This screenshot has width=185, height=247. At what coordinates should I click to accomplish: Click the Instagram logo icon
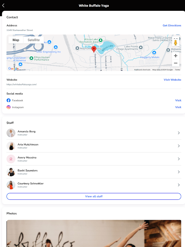pos(9,107)
